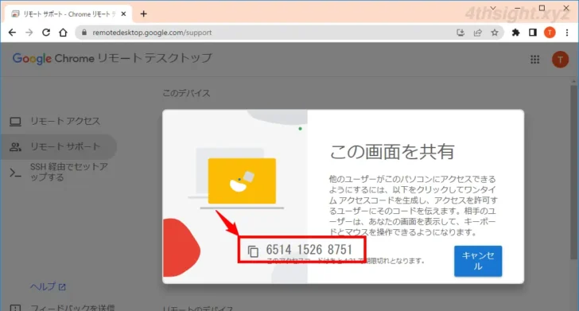The image size is (579, 311).
Task: Open the ヘルプ link
Action: [x=43, y=286]
